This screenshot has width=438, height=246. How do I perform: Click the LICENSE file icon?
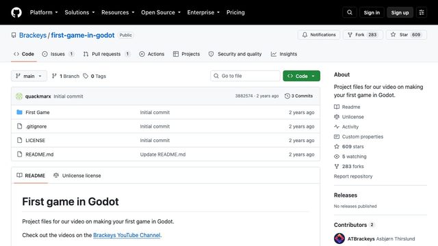pos(19,140)
